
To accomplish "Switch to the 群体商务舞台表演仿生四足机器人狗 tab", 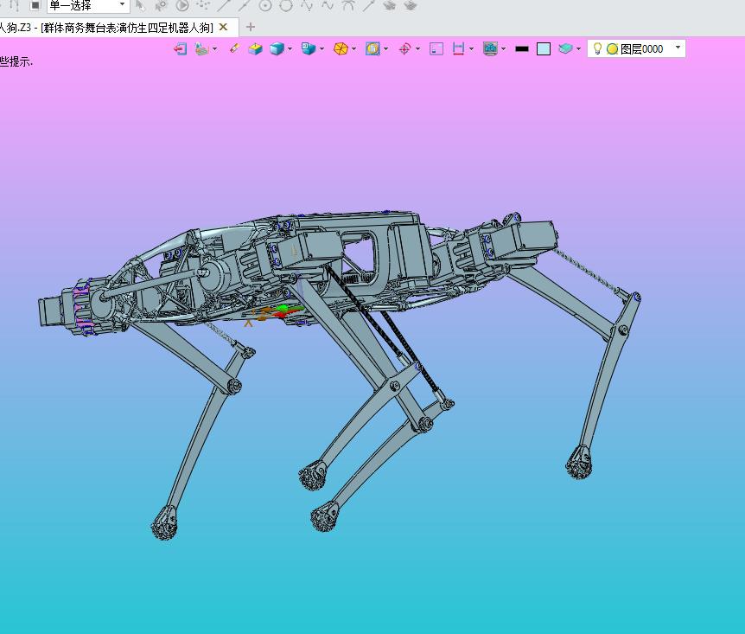I will (x=126, y=28).
